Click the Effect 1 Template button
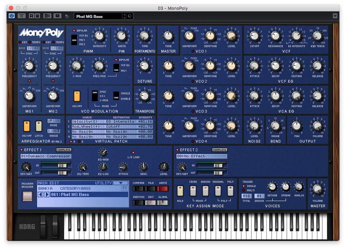Image resolution: width=346 pixels, height=249 pixels. (64, 150)
